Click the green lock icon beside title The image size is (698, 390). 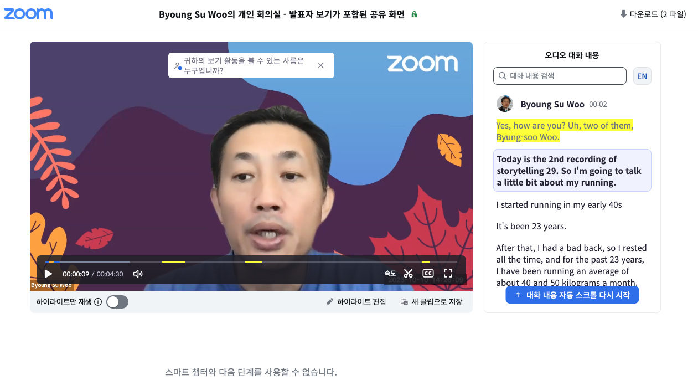coord(414,14)
